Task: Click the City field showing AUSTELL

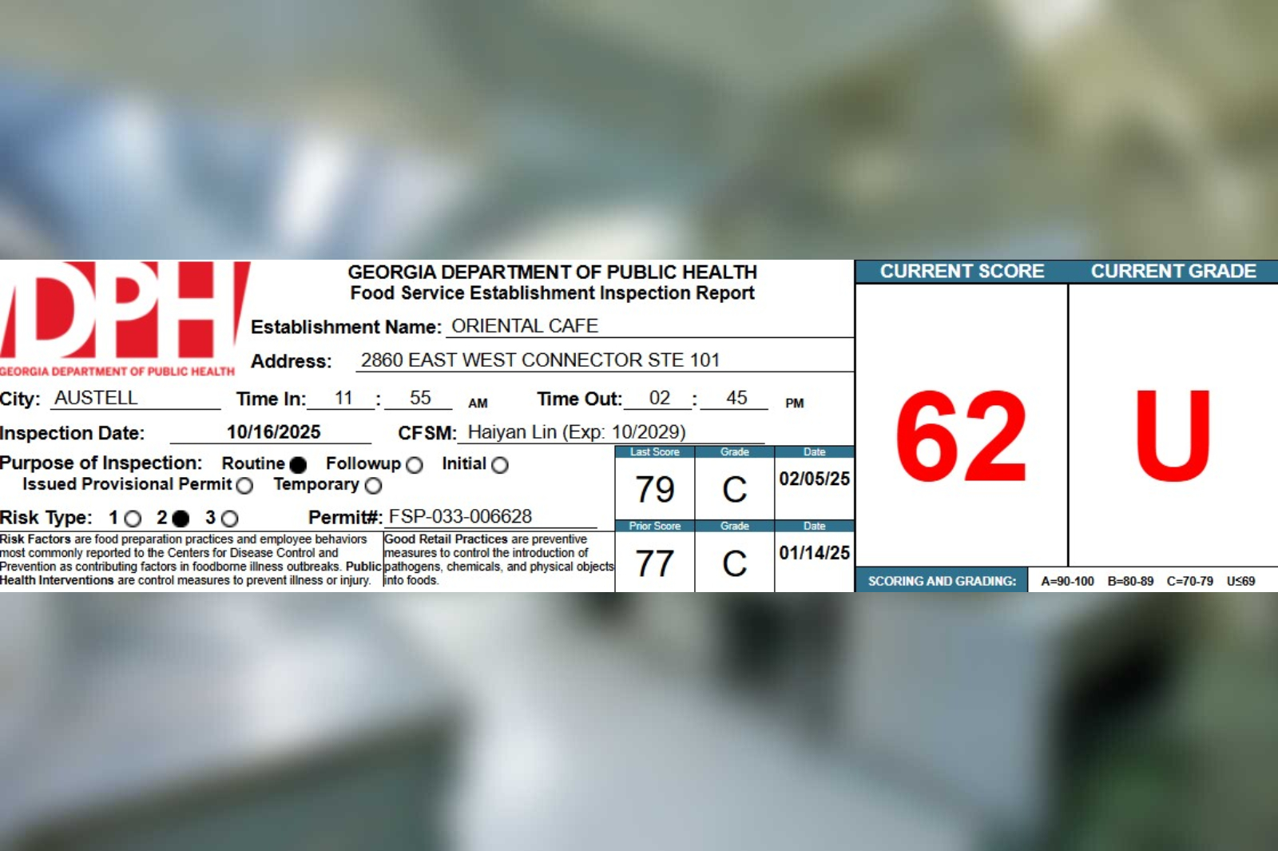Action: 96,398
